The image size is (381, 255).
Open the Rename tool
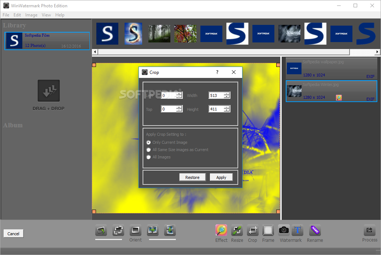[x=315, y=230]
